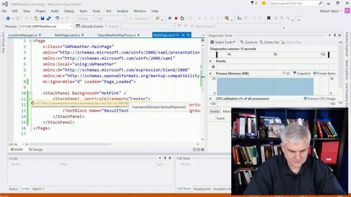Collapse the Page element on line 1
Viewport: 351px width, 197px height.
tap(31, 41)
